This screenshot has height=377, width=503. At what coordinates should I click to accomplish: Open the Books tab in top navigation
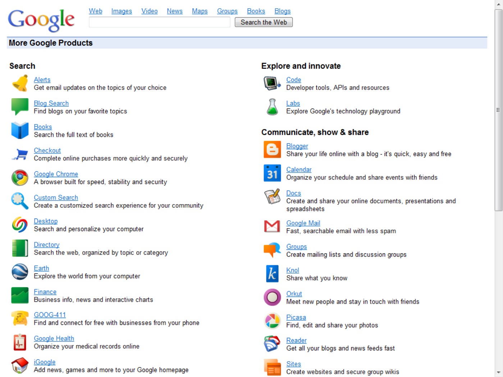click(256, 11)
